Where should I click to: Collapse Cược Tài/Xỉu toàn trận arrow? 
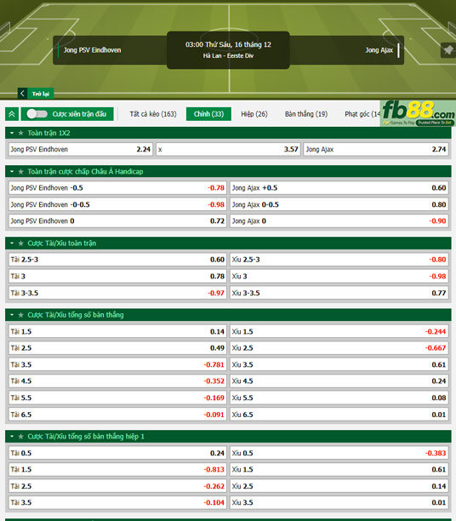pyautogui.click(x=12, y=243)
